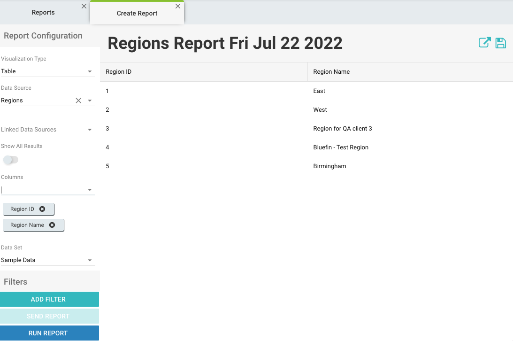The height and width of the screenshot is (341, 513).
Task: Click the save report floppy icon
Action: pos(501,43)
